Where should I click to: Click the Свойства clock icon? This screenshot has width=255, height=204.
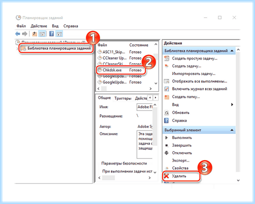tap(167, 168)
